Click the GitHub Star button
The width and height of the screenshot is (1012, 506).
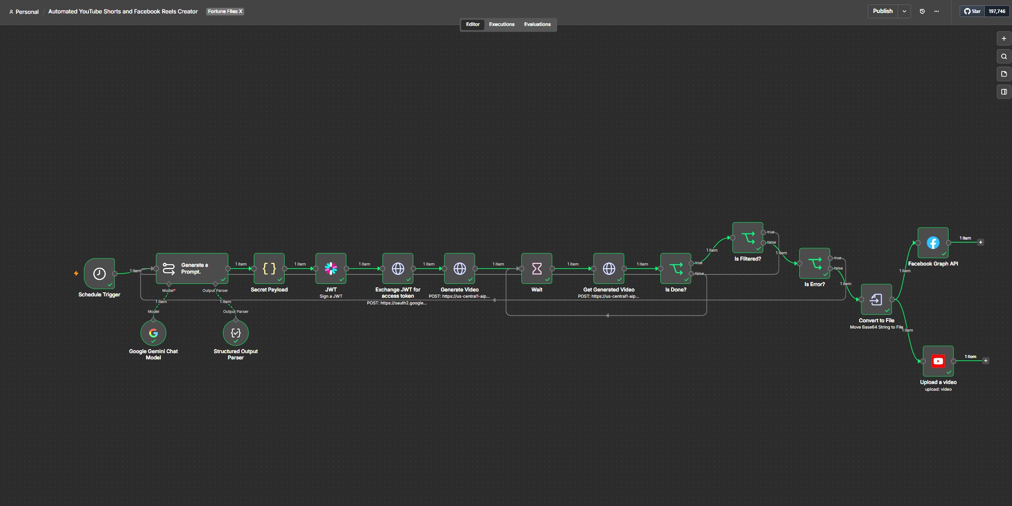tap(972, 11)
